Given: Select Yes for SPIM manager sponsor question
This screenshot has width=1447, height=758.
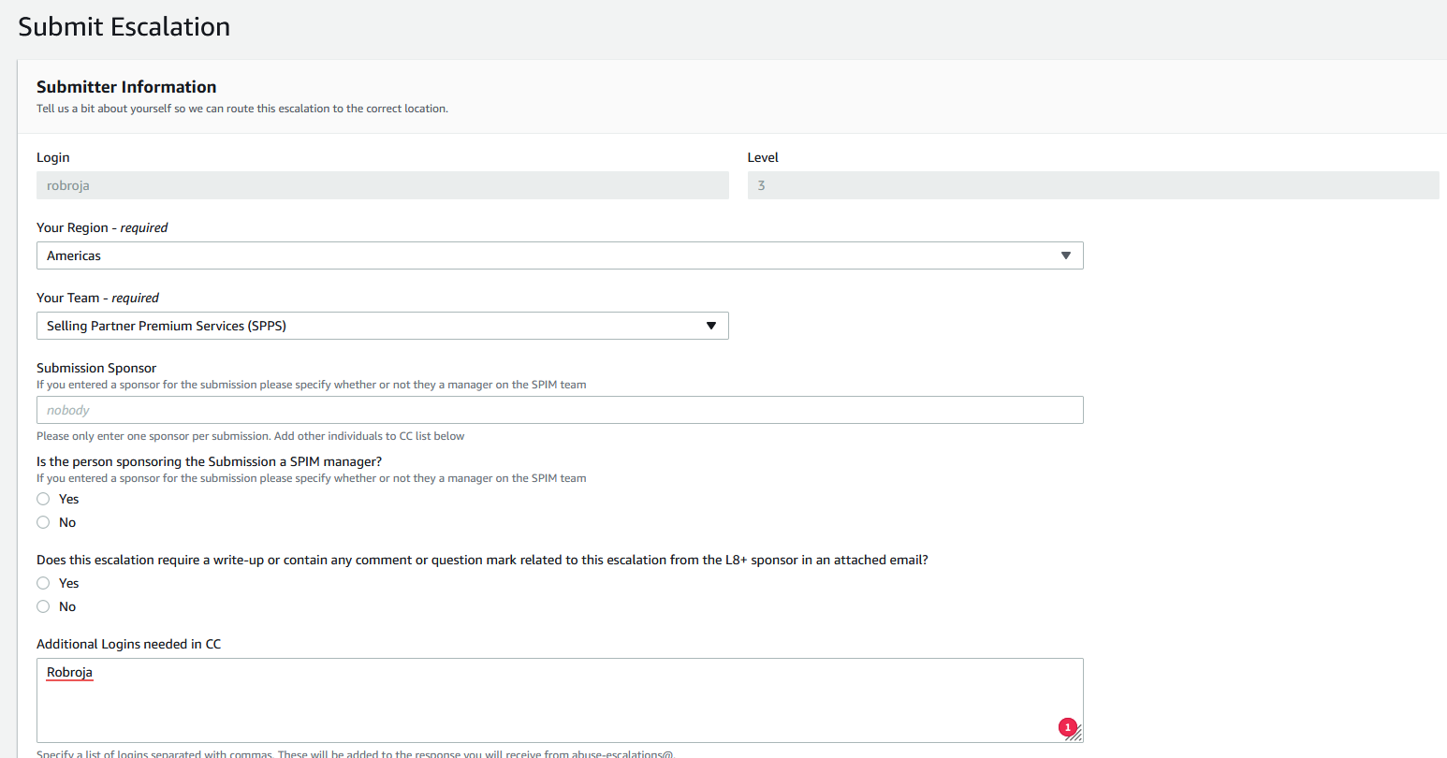Looking at the screenshot, I should tap(43, 499).
